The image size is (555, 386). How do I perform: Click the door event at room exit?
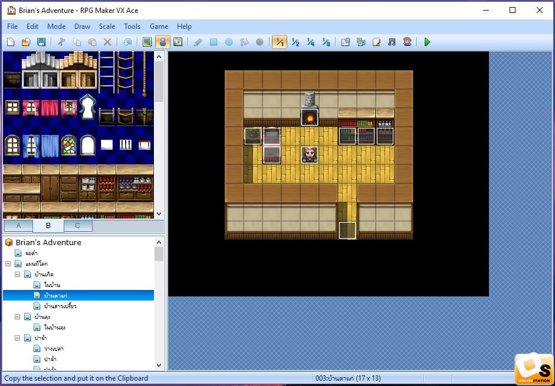(x=347, y=230)
